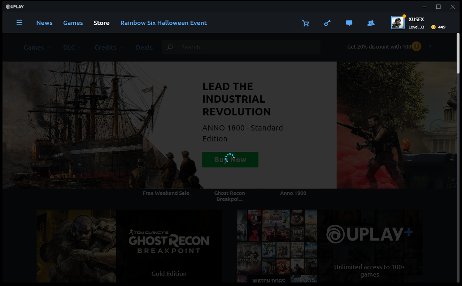Viewport: 462px width, 286px height.
Task: Click the Uplay coin icon beside 449
Action: [433, 27]
